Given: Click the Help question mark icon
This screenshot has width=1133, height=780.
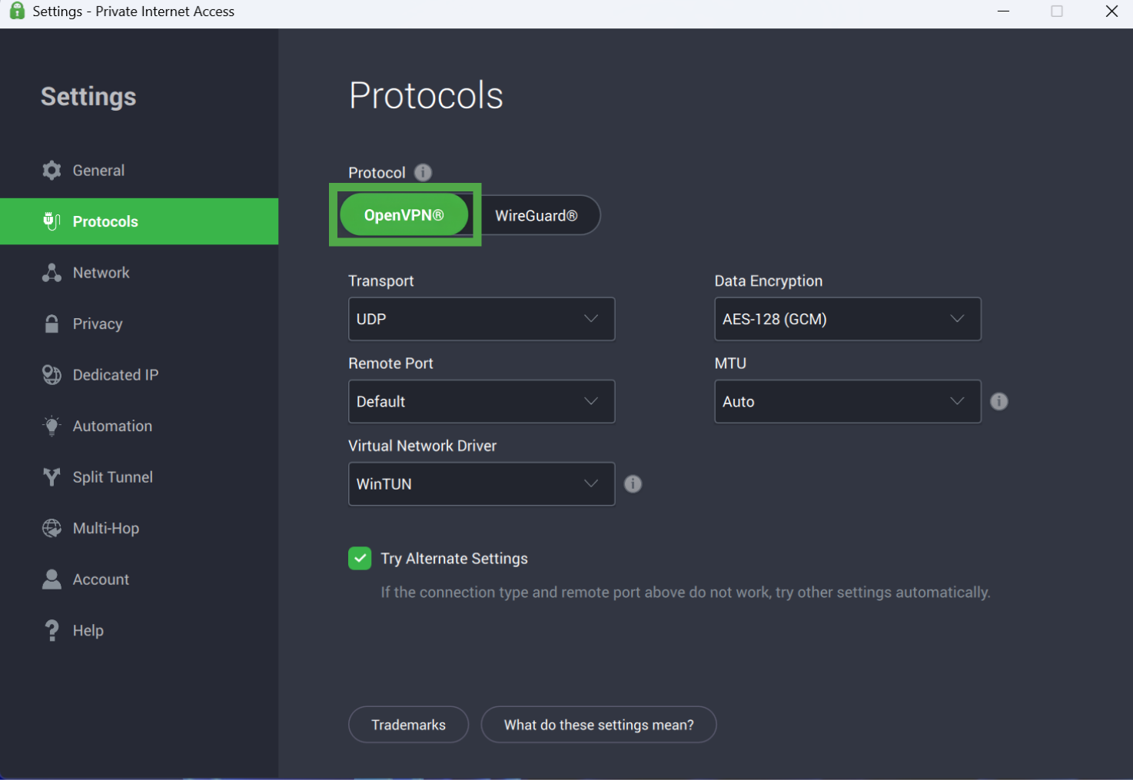Looking at the screenshot, I should point(51,630).
